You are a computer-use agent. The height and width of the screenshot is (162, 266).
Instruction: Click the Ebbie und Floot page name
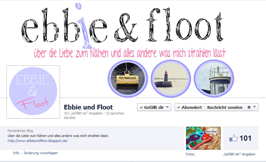[88, 107]
